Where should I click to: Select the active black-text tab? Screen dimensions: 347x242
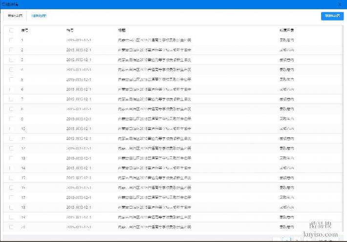click(15, 16)
